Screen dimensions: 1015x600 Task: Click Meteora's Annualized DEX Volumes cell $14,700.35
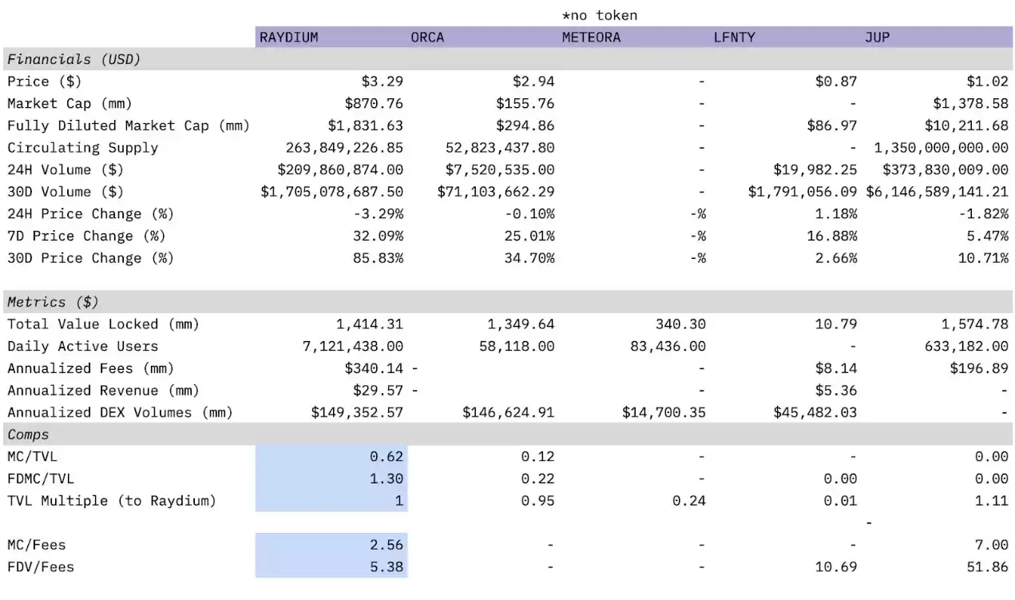coord(664,413)
